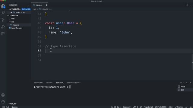Open the launch profile dropdown beside plus
Viewport: 193px width, 108px height.
point(184,83)
